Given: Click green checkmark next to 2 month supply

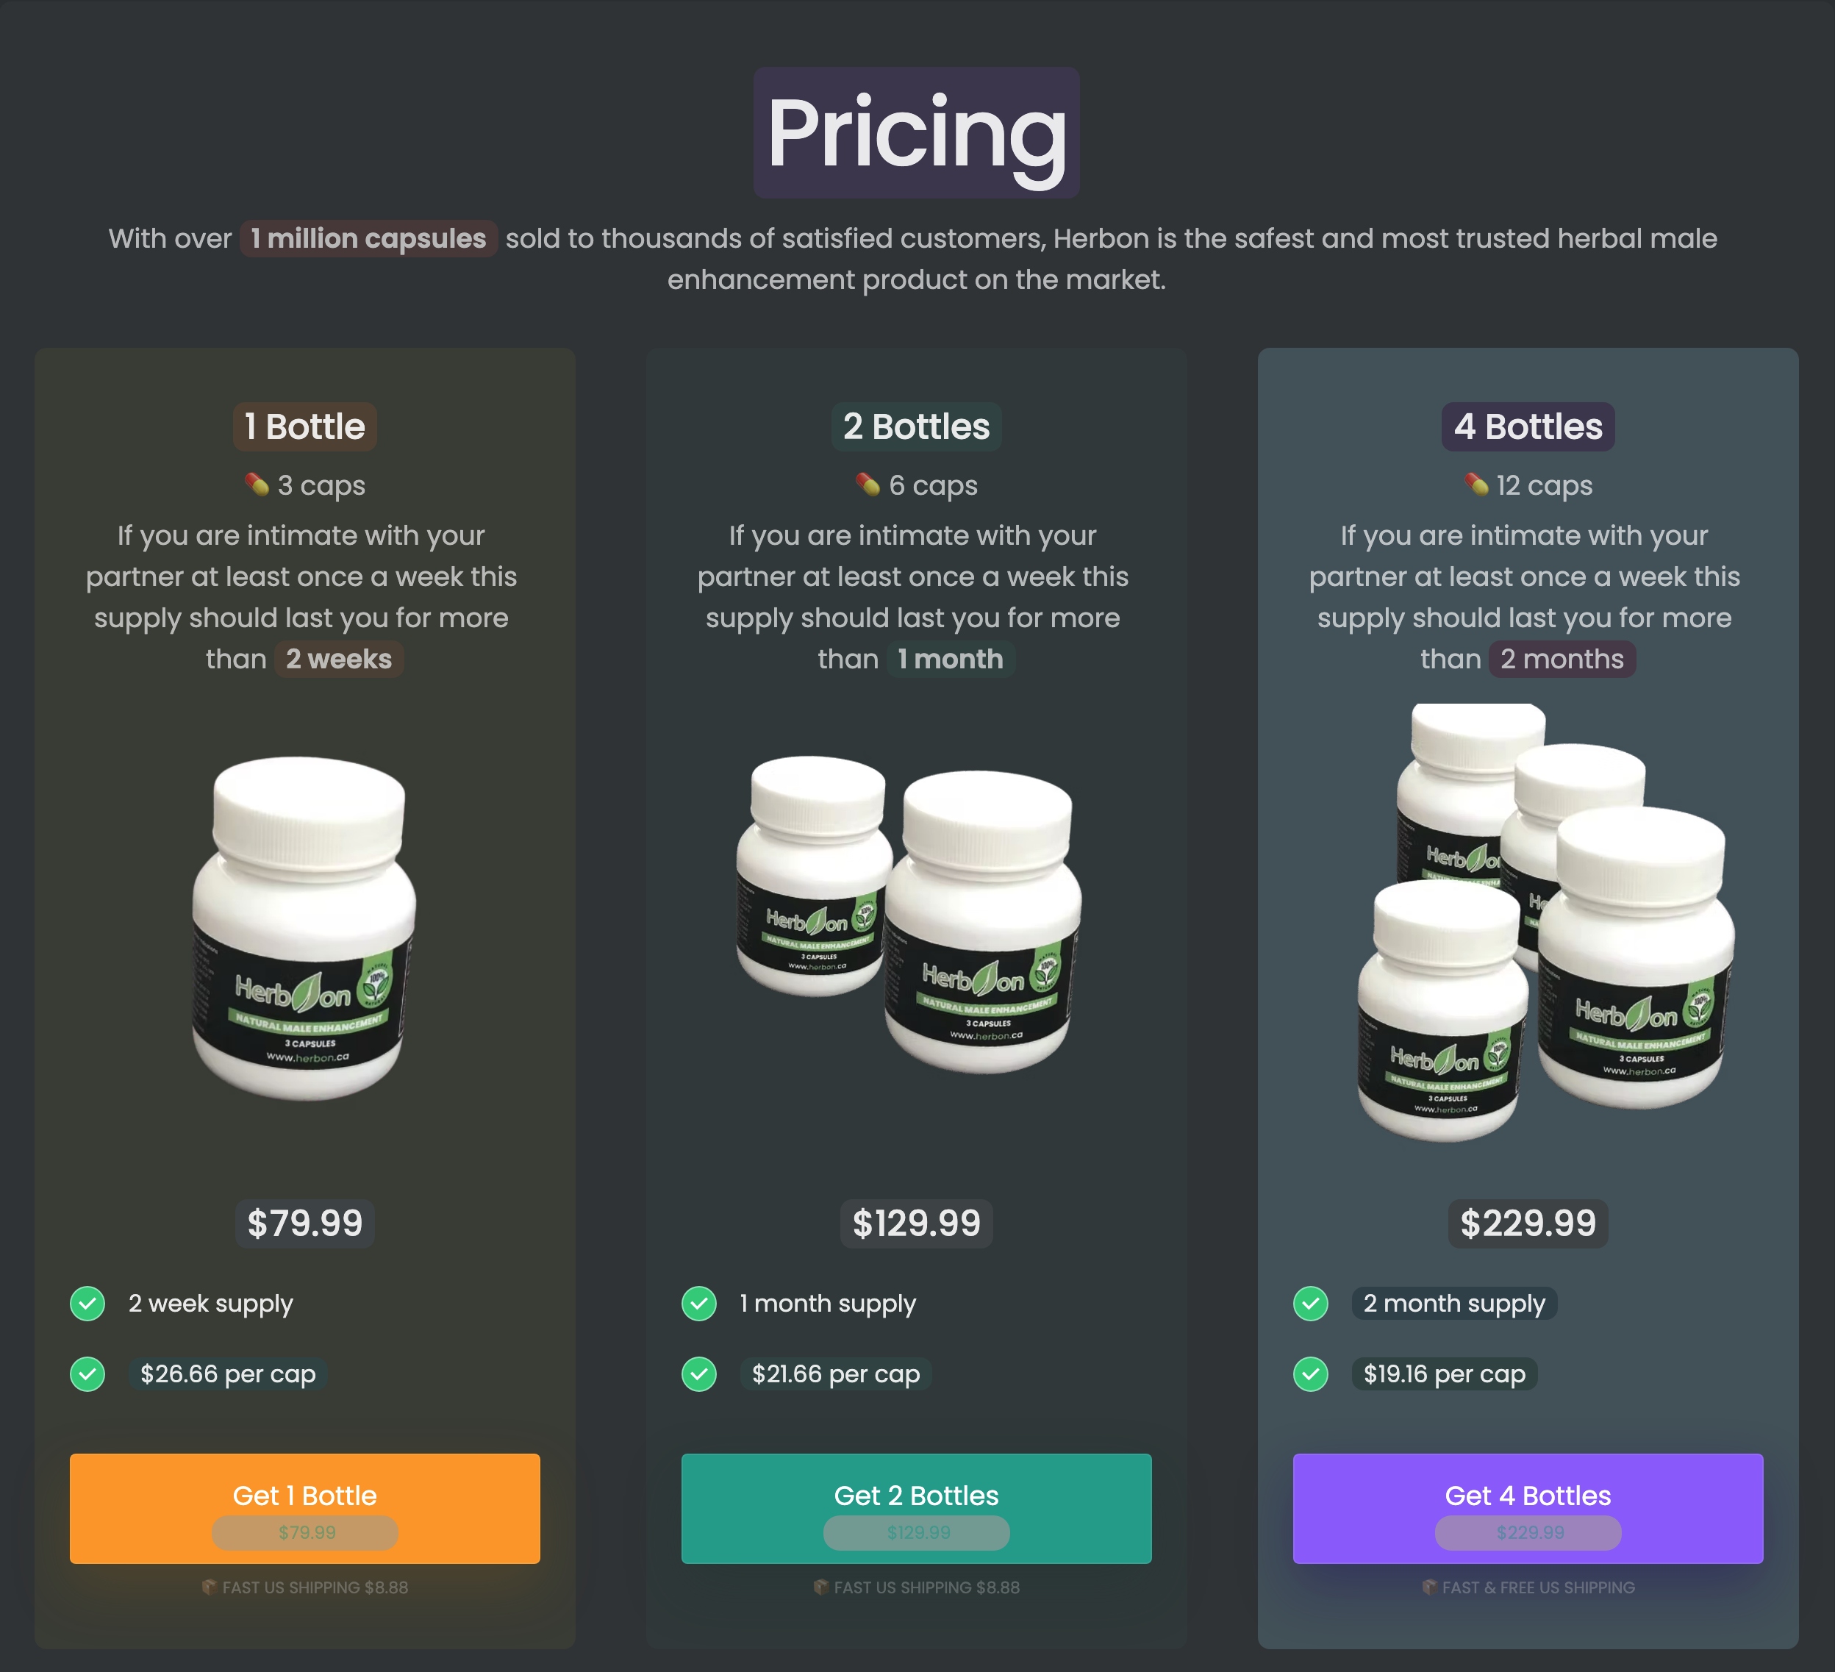Looking at the screenshot, I should [x=1311, y=1304].
